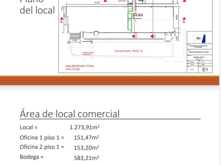Click the orange divider bar
This screenshot has height=165, width=221.
(110, 81)
